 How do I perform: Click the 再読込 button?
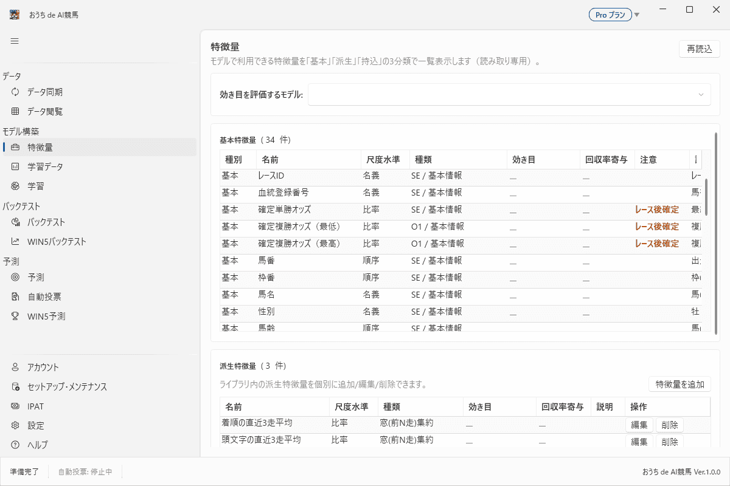(x=700, y=49)
